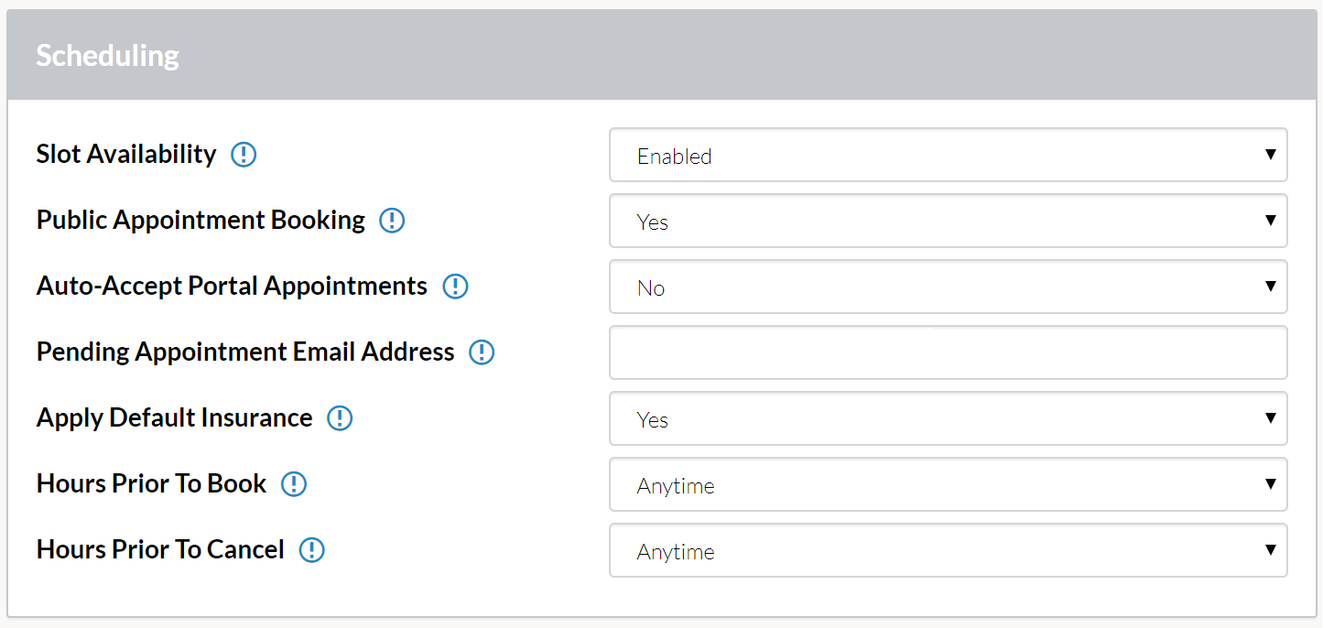Open the Auto-Accept Portal Appointments info icon

tap(455, 287)
